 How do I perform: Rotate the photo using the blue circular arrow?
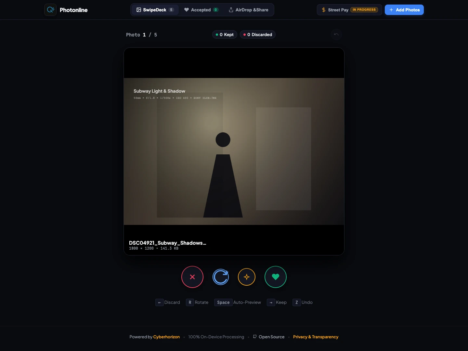pyautogui.click(x=221, y=277)
